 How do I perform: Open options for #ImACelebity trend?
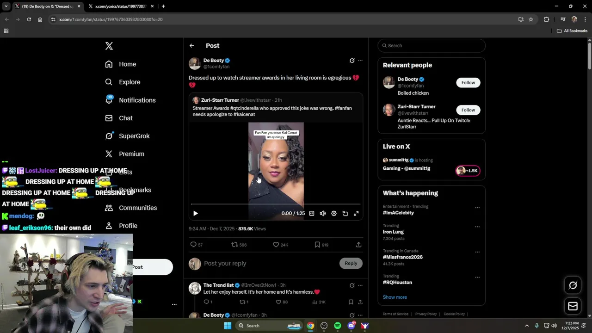[x=477, y=208]
